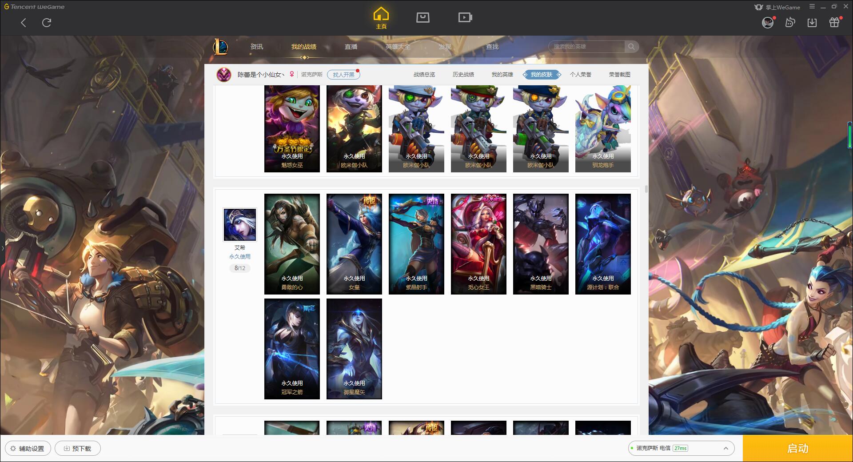
Task: Select the 我的皮肤 sub-tab
Action: pyautogui.click(x=542, y=75)
